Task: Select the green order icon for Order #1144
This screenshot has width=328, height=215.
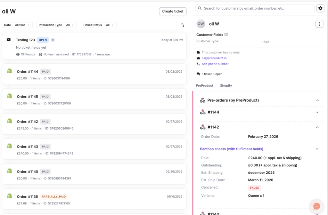Action: pos(9,70)
